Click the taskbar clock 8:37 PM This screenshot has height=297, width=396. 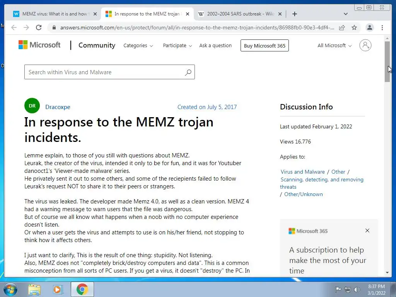click(376, 289)
